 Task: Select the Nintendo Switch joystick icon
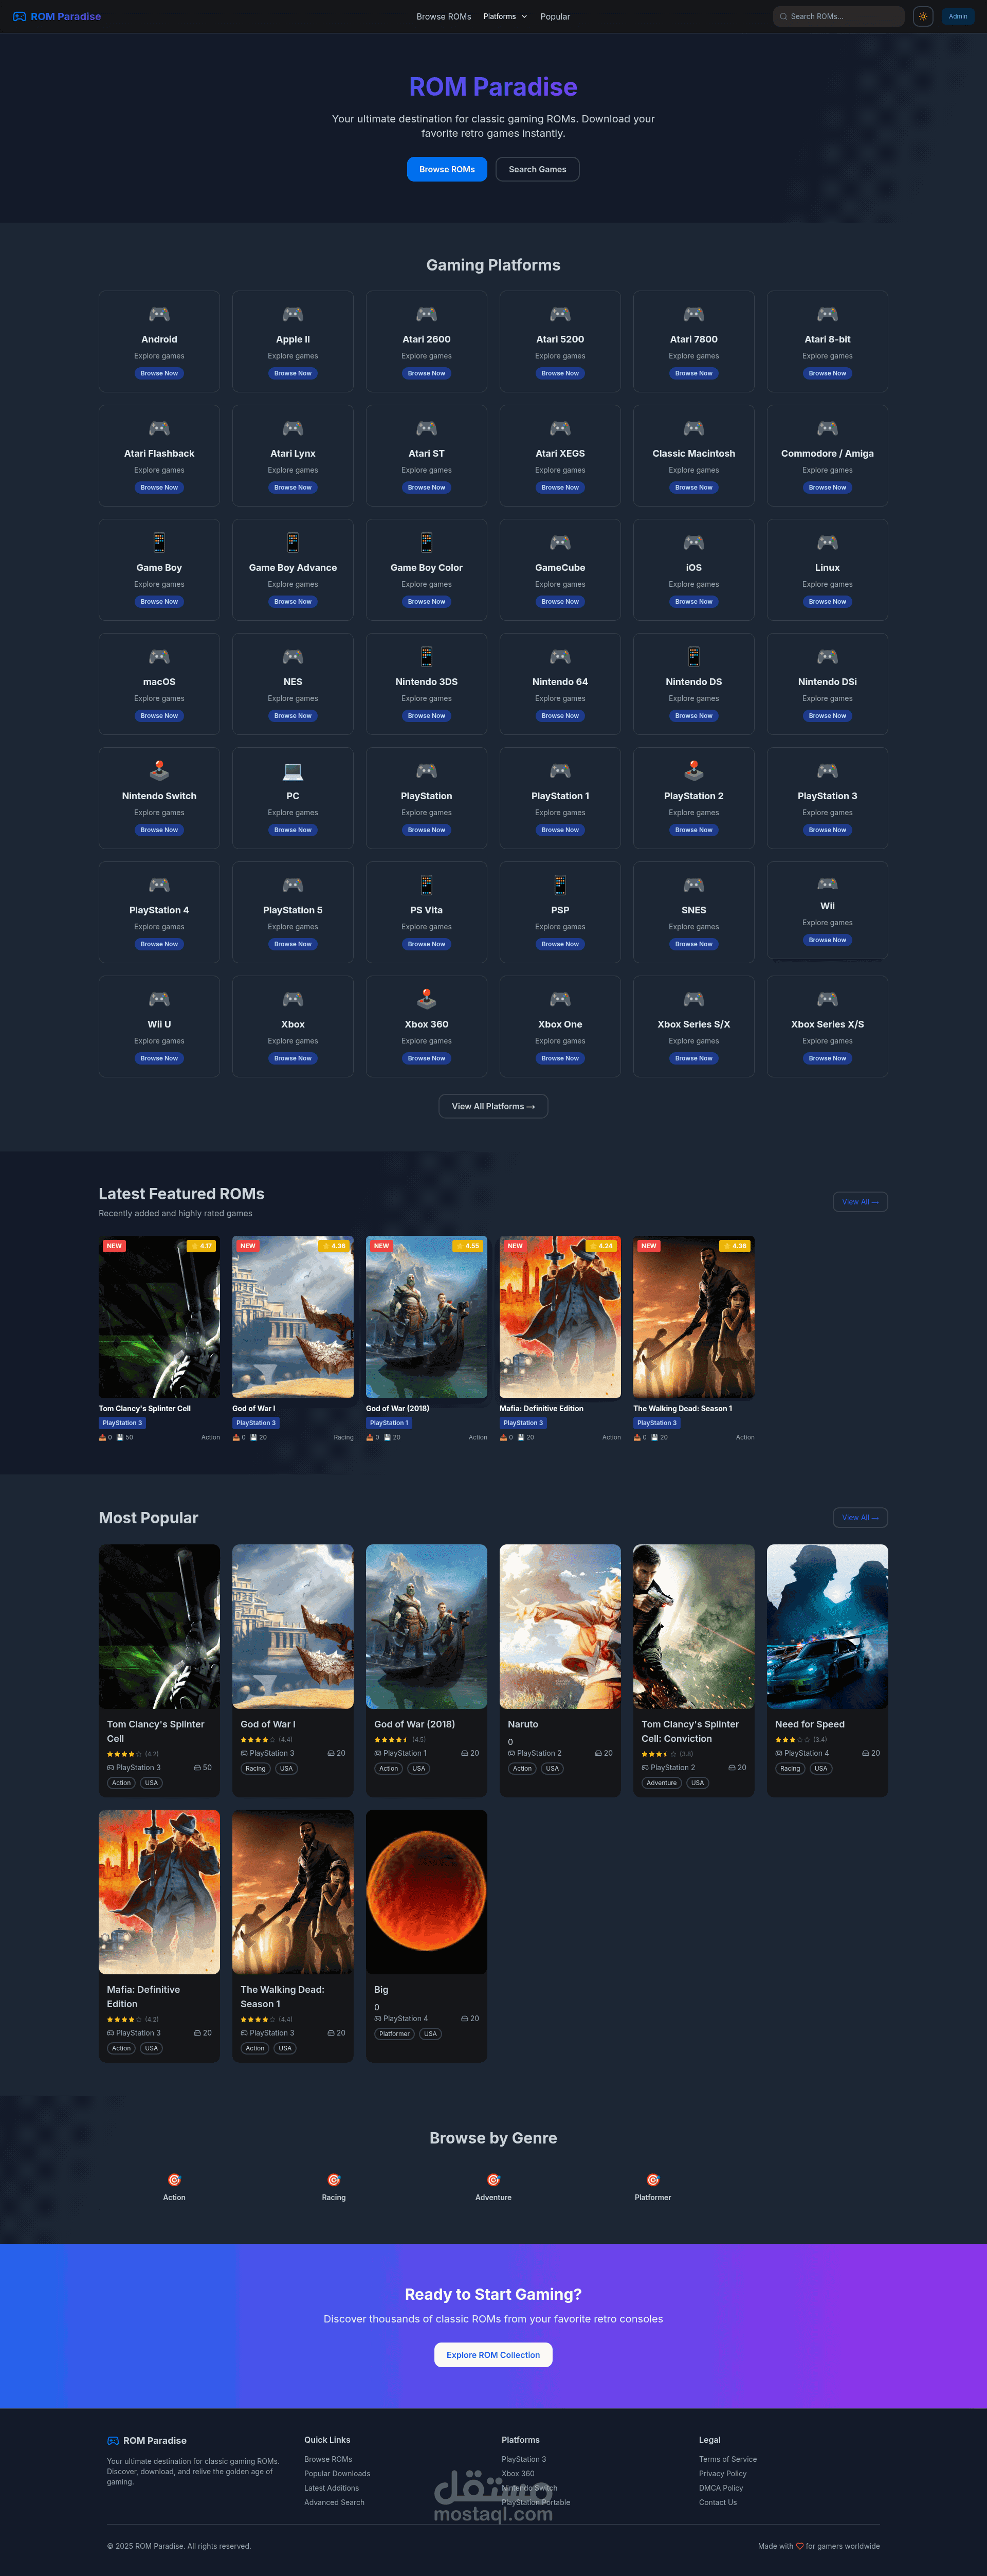pyautogui.click(x=159, y=771)
